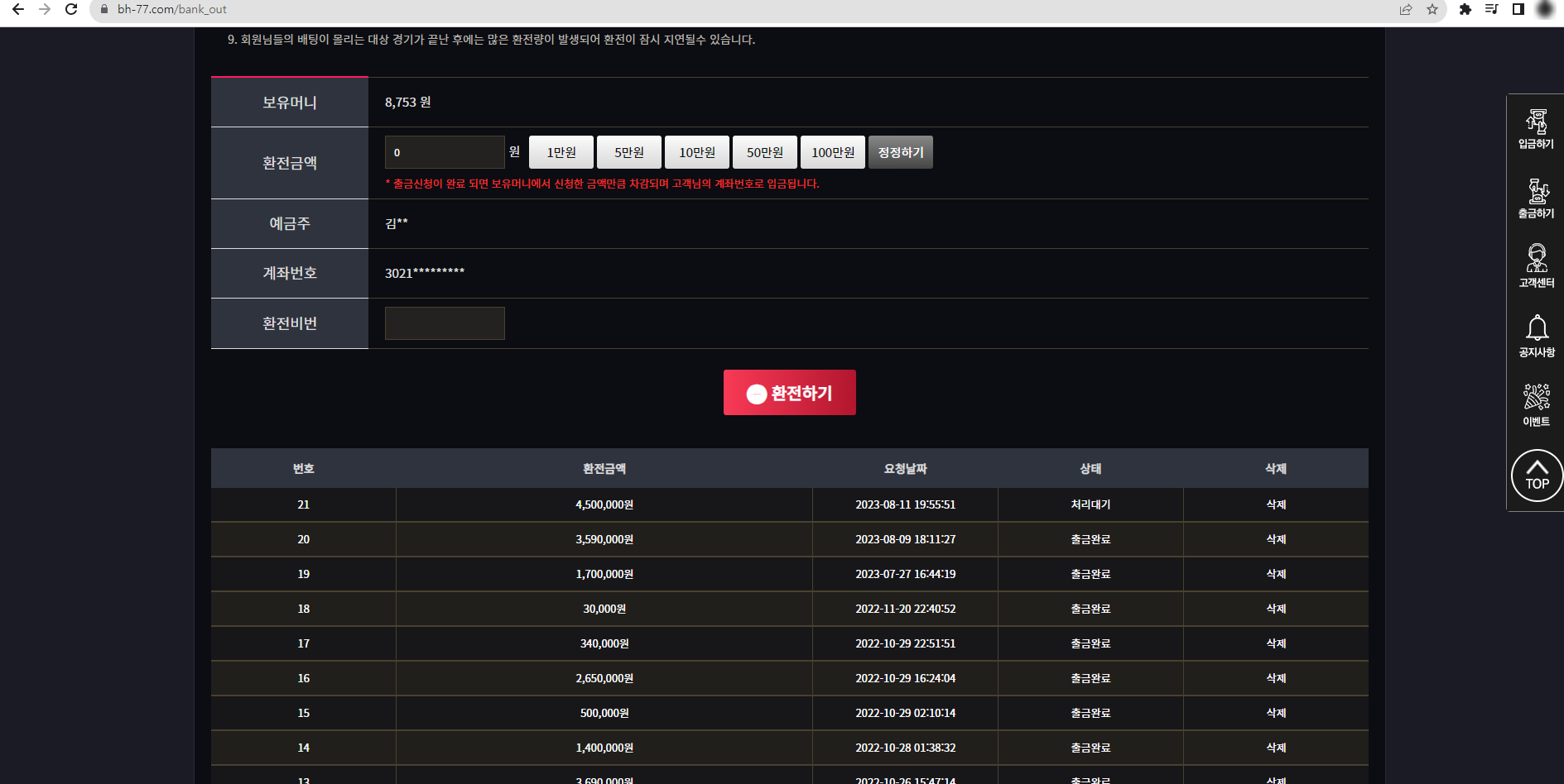Image resolution: width=1564 pixels, height=784 pixels.
Task: Click the 2023-07-27 16:44:19 request date
Action: pyautogui.click(x=906, y=574)
